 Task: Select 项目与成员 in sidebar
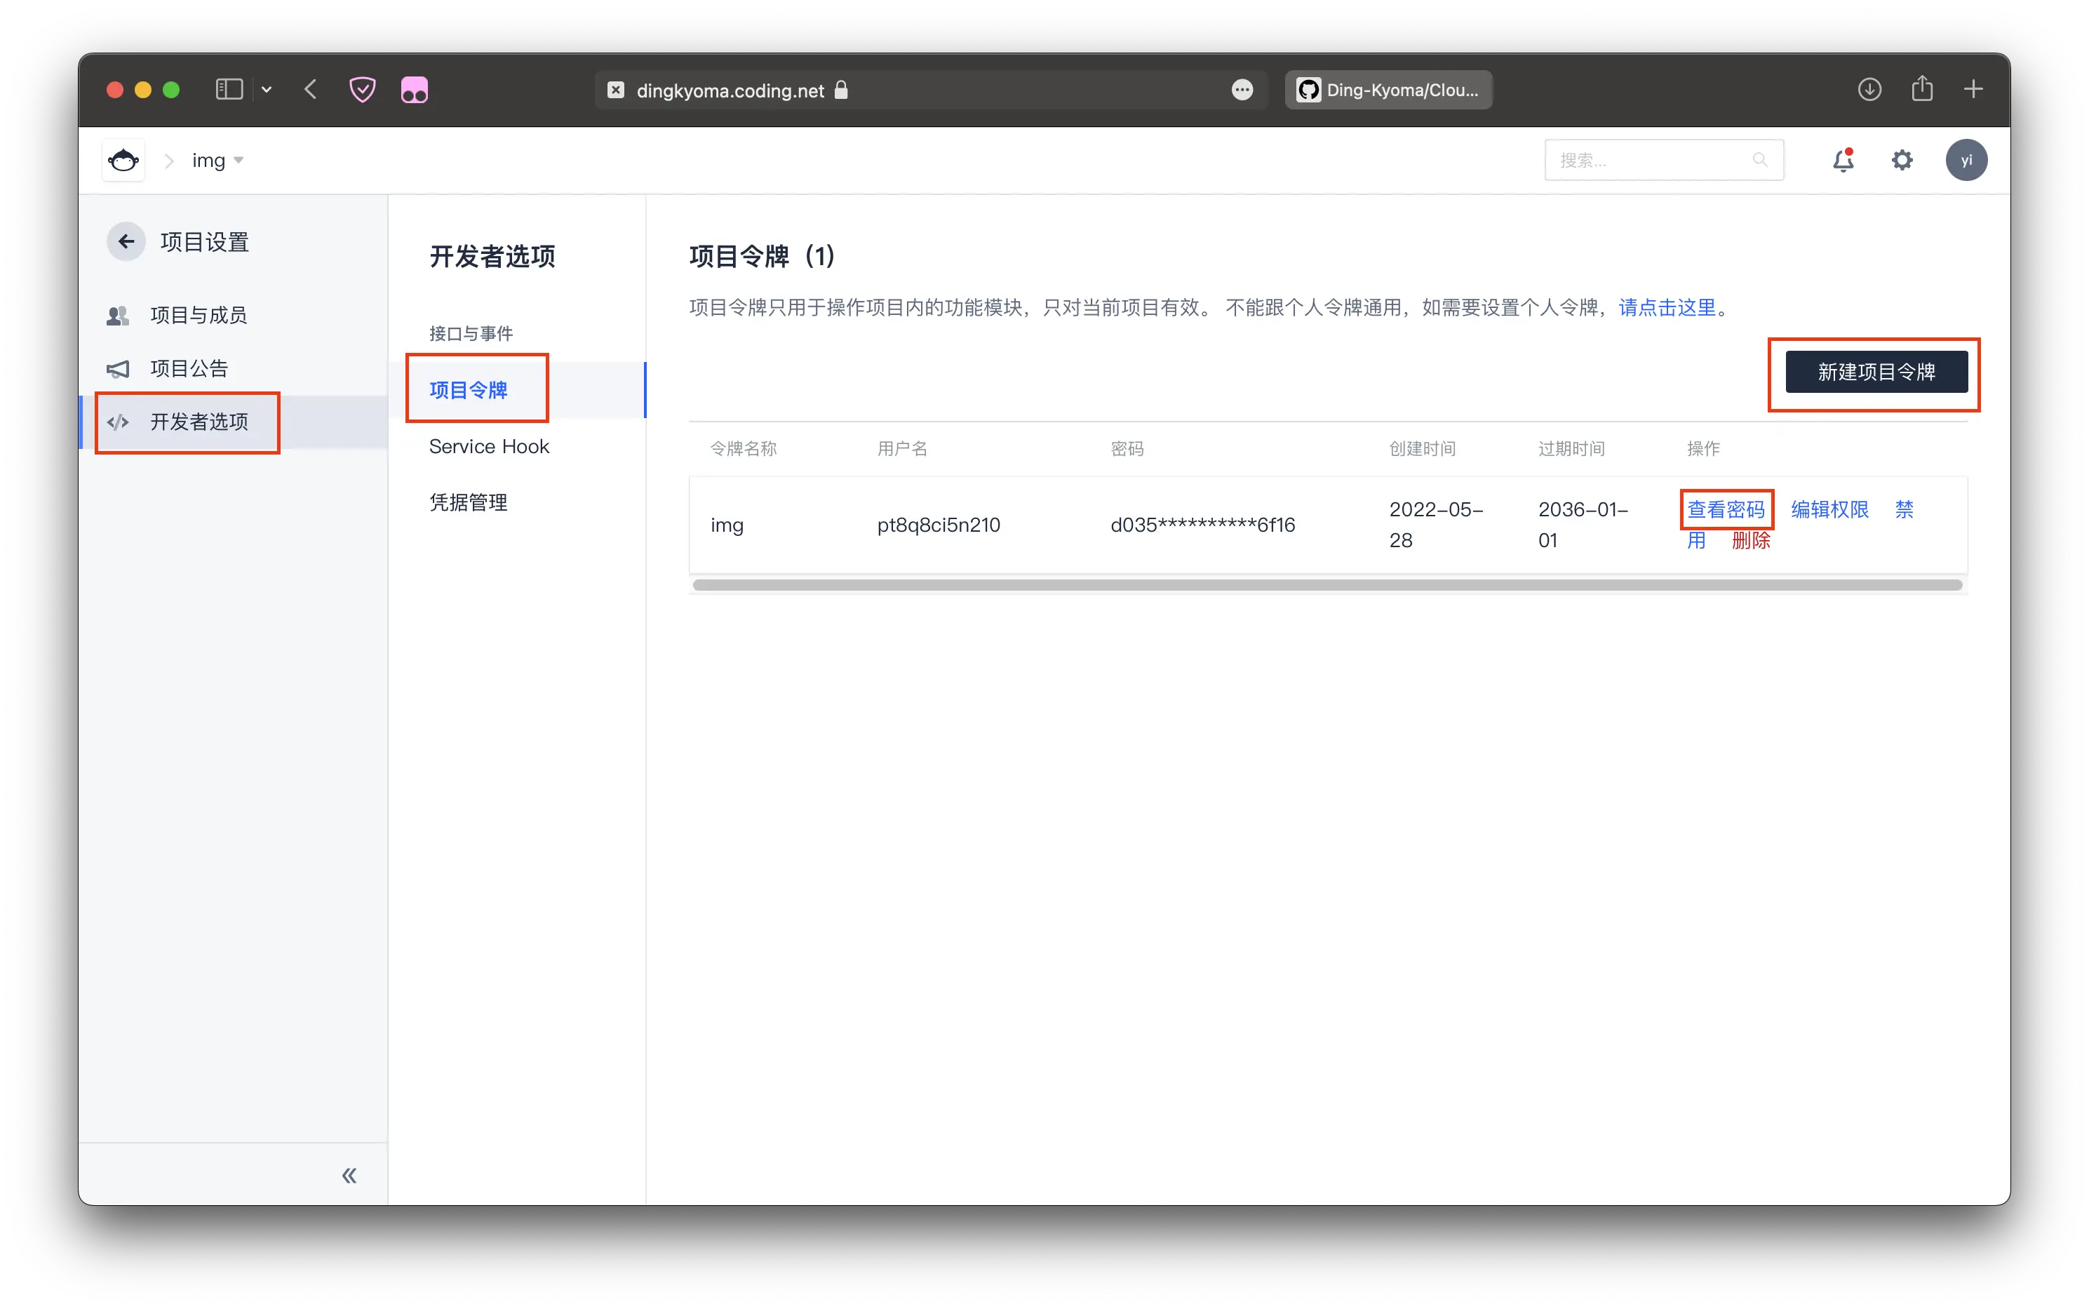coord(199,315)
